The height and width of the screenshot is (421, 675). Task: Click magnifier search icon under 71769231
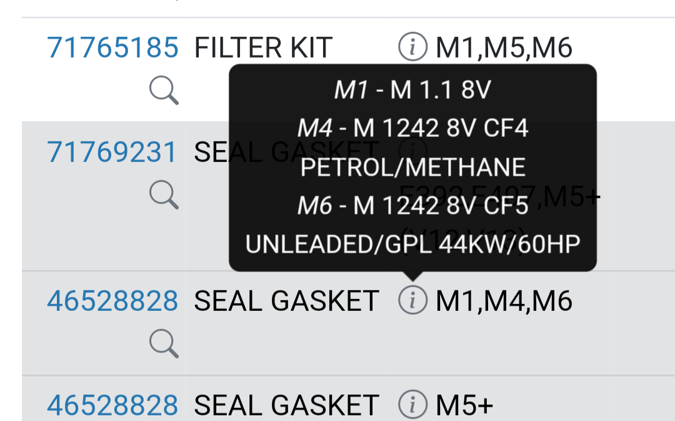pos(164,195)
